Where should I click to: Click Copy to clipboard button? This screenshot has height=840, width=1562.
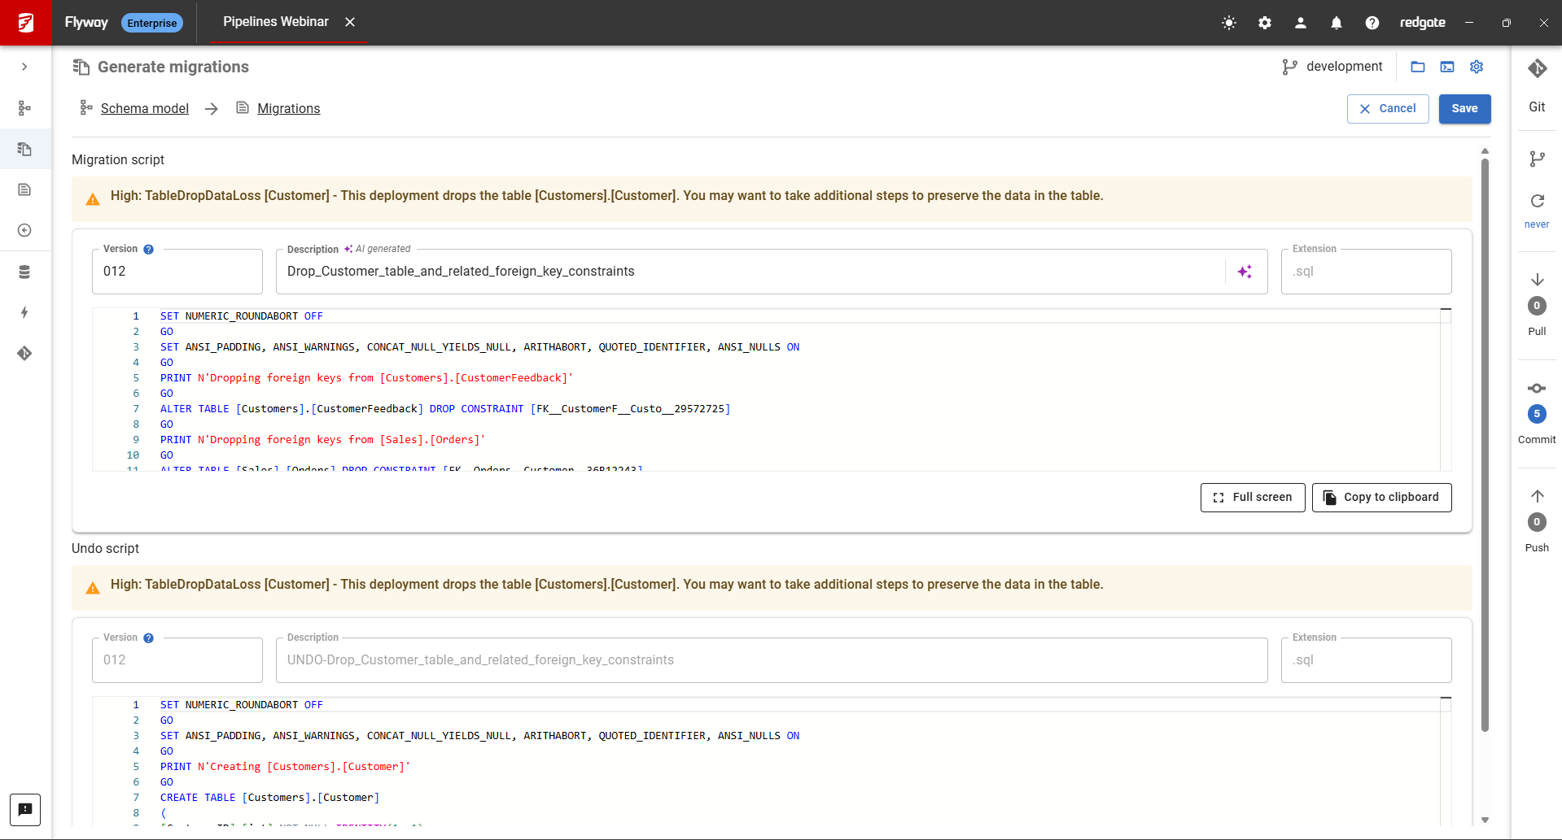[x=1381, y=498]
